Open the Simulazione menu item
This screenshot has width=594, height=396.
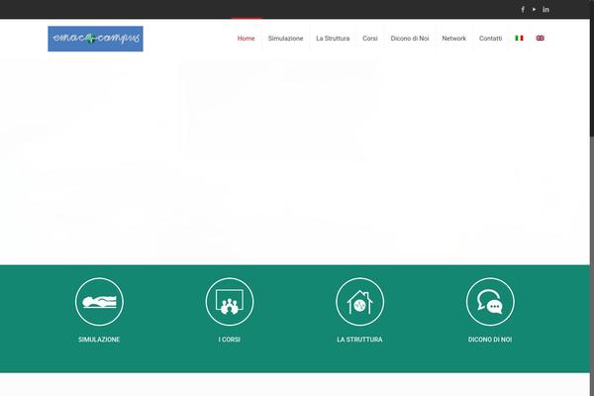click(285, 38)
